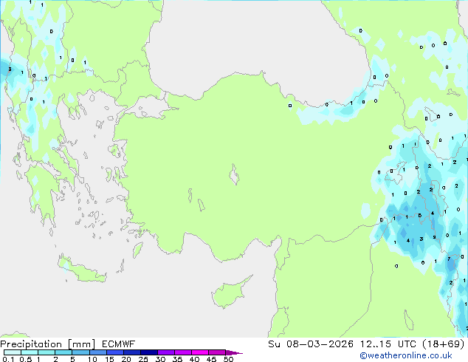Select the 45–50 mm legend swatch
The height and width of the screenshot is (362, 468).
click(217, 352)
